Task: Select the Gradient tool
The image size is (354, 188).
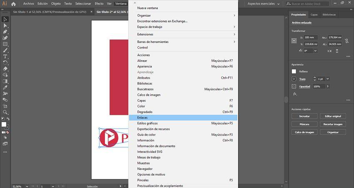Action: pyautogui.click(x=5, y=81)
